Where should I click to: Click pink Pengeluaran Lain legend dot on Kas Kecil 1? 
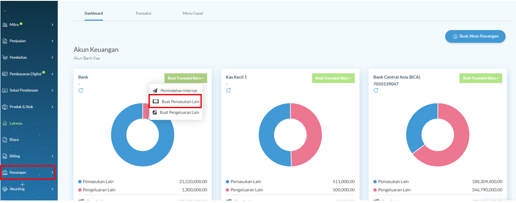click(x=228, y=190)
